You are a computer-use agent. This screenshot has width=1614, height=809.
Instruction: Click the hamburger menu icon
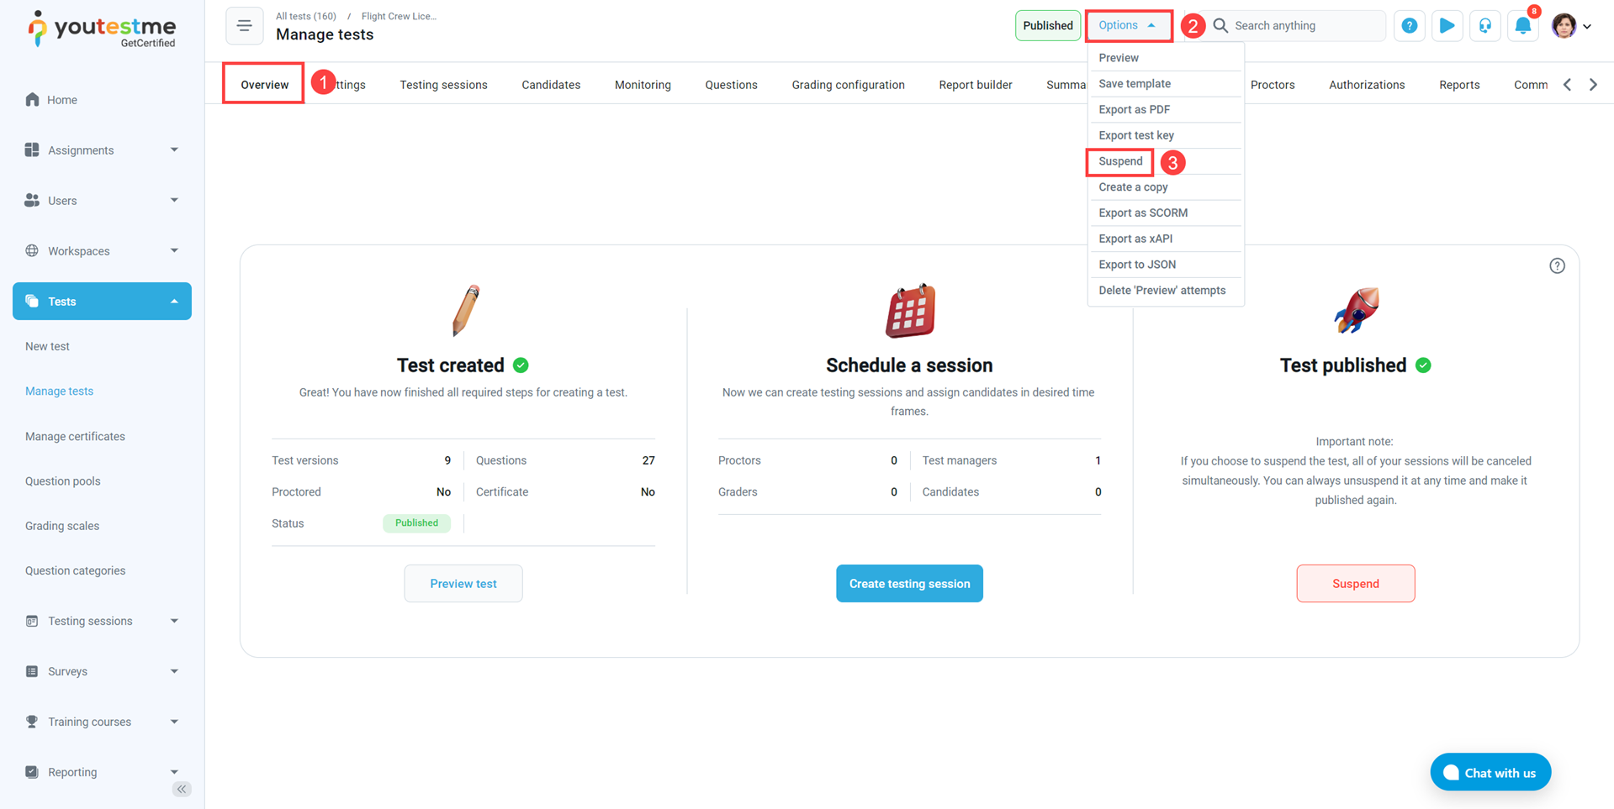[244, 26]
